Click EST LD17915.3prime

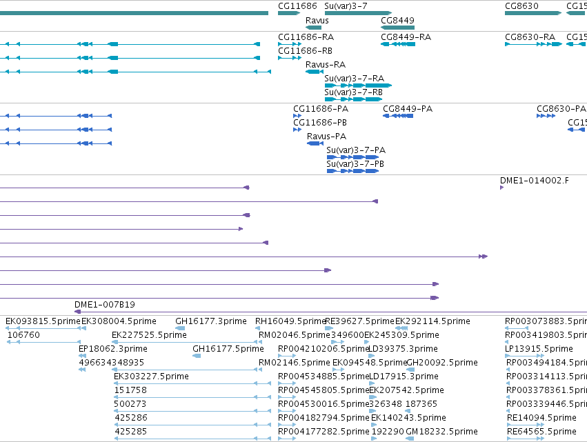[372, 383]
